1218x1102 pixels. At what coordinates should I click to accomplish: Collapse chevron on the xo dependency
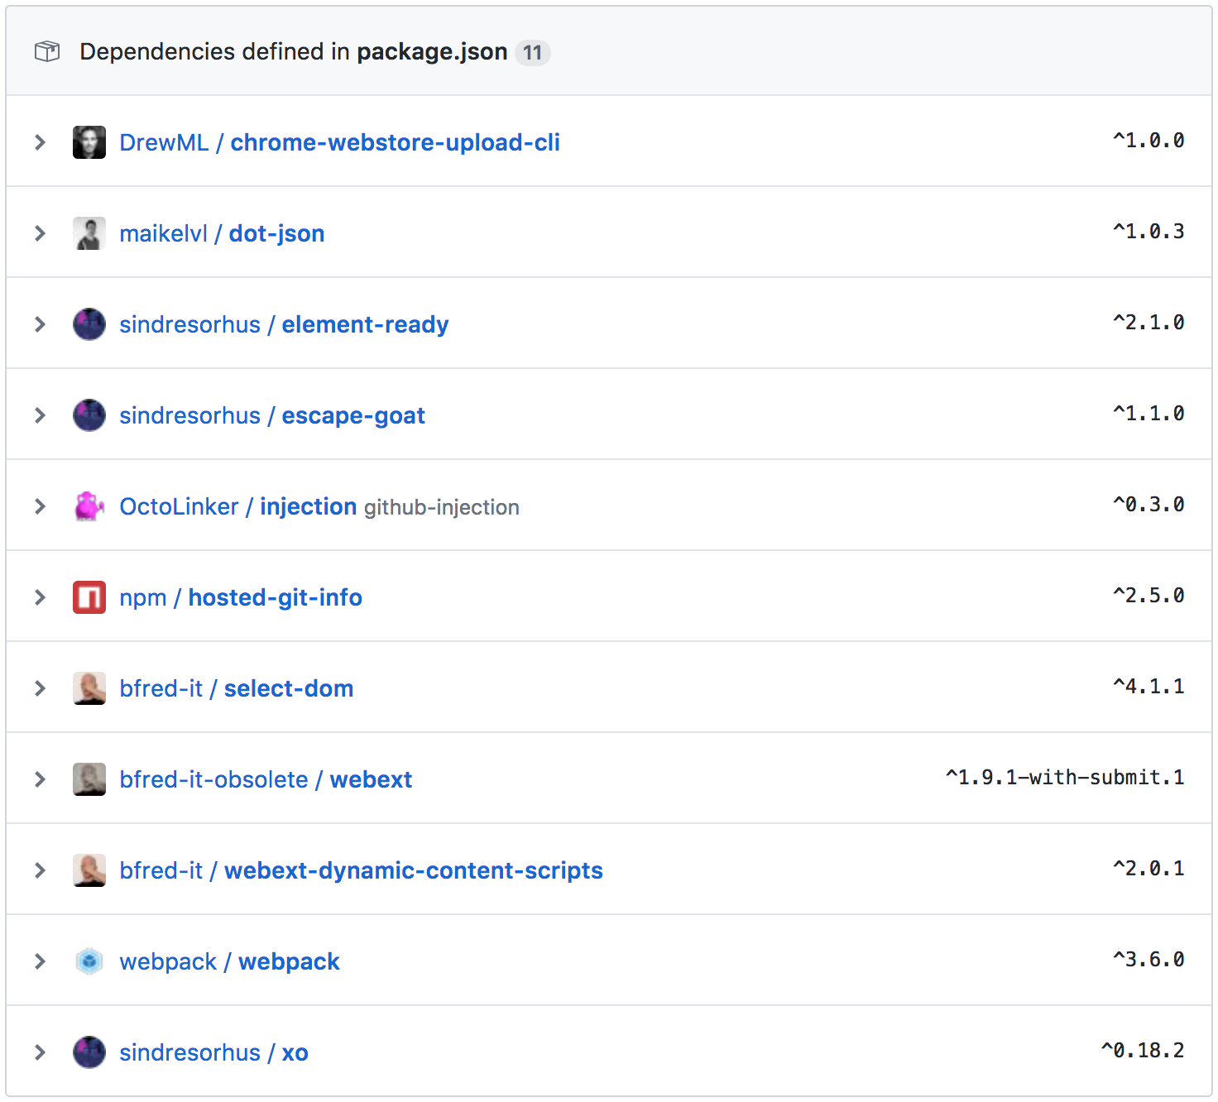pos(40,1052)
